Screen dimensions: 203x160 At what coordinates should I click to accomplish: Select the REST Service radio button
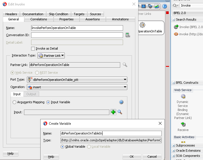coord(37,73)
